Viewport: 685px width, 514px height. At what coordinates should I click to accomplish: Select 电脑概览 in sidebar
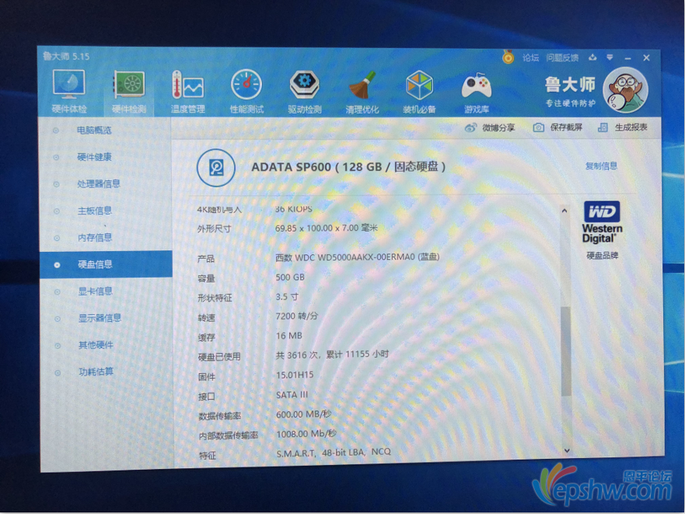94,130
